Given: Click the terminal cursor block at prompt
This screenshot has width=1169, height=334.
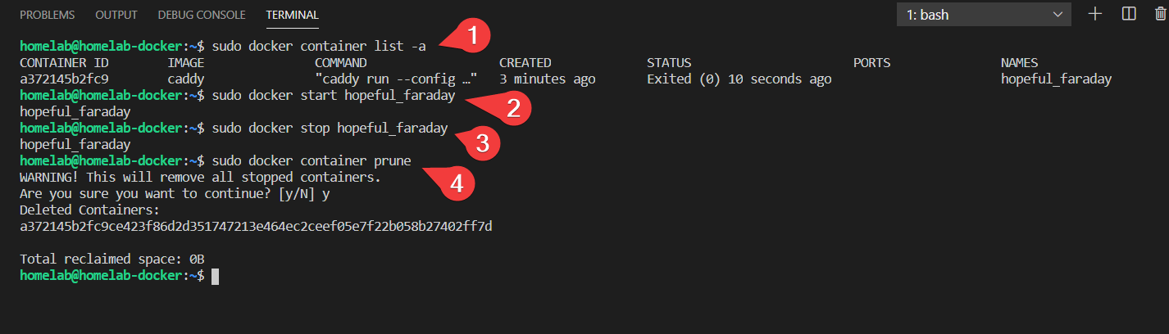Looking at the screenshot, I should point(215,276).
